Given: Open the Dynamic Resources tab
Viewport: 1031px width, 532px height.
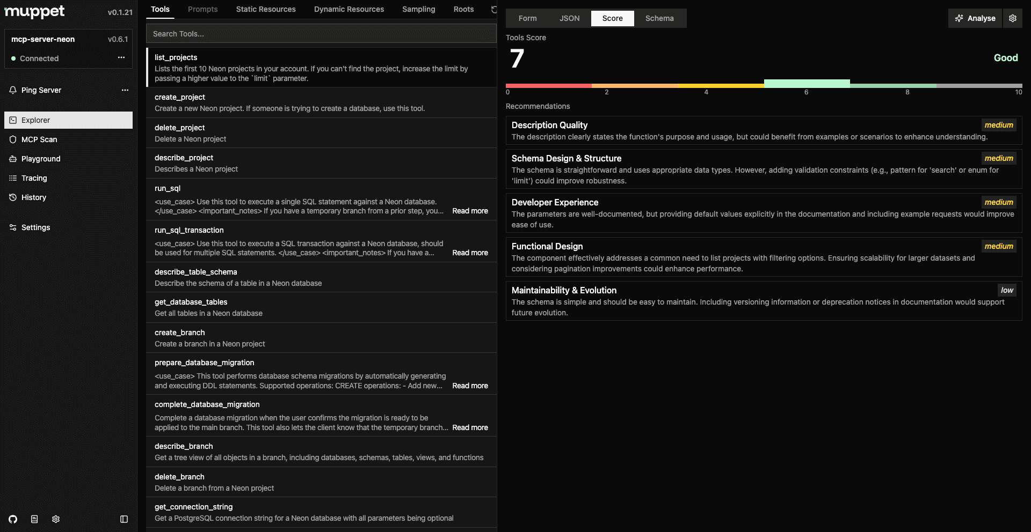Looking at the screenshot, I should (349, 9).
